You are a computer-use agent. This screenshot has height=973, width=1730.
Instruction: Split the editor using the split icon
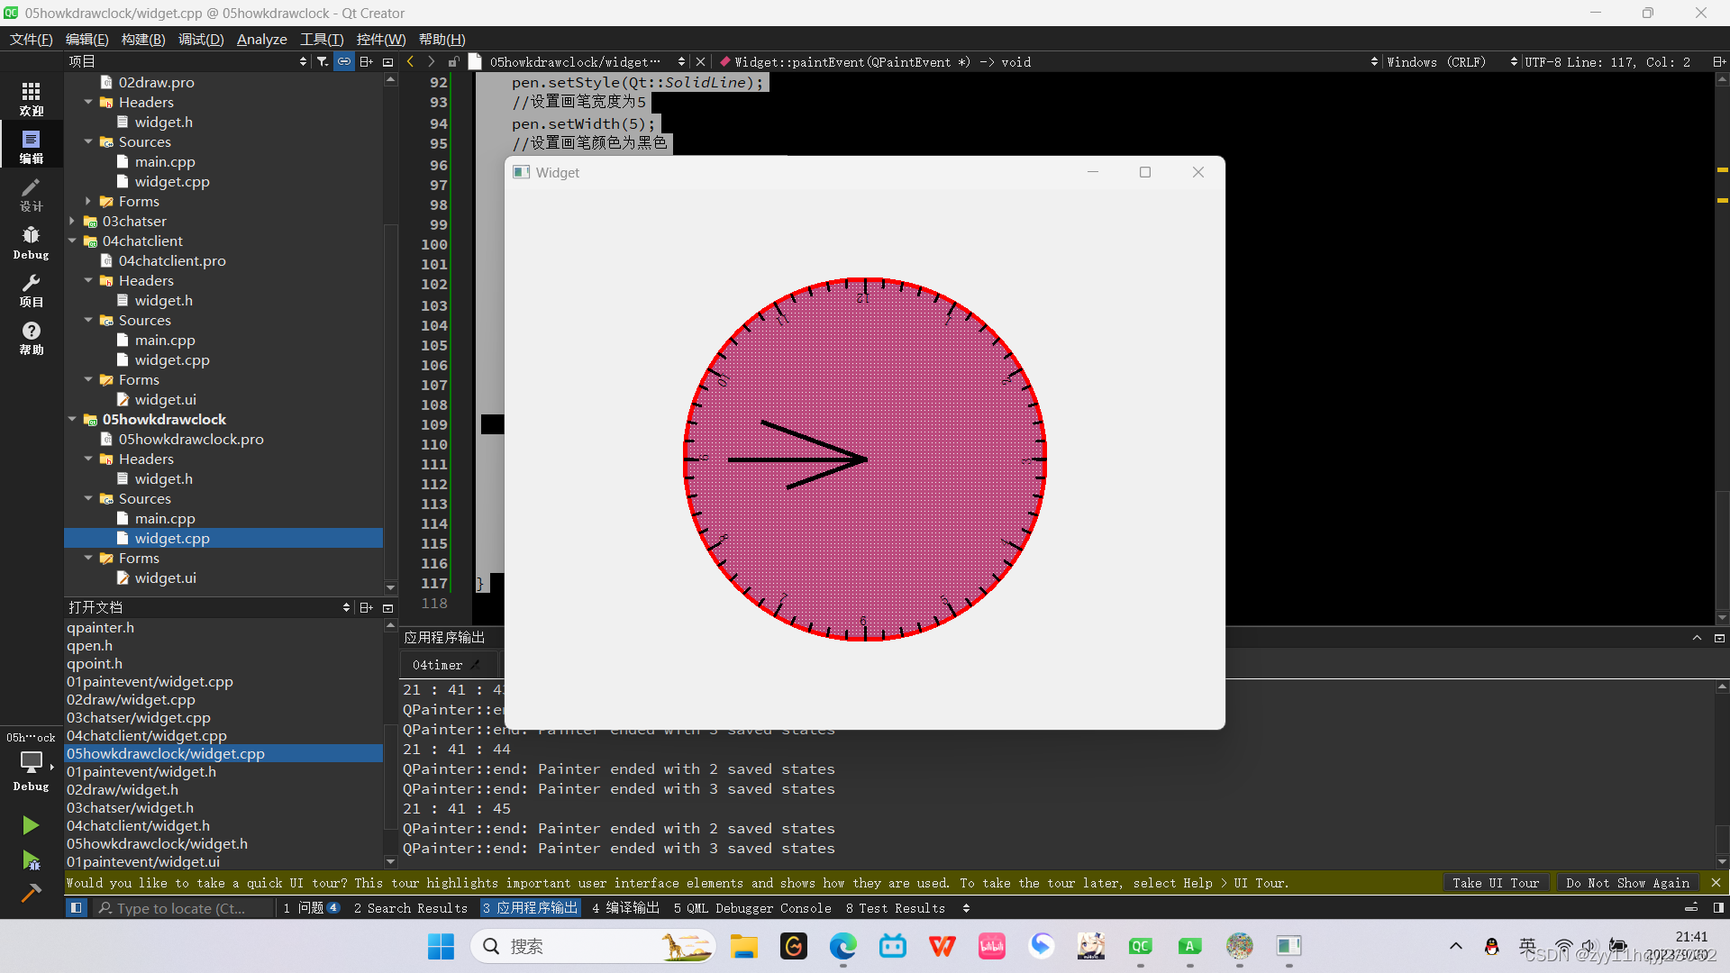[366, 60]
